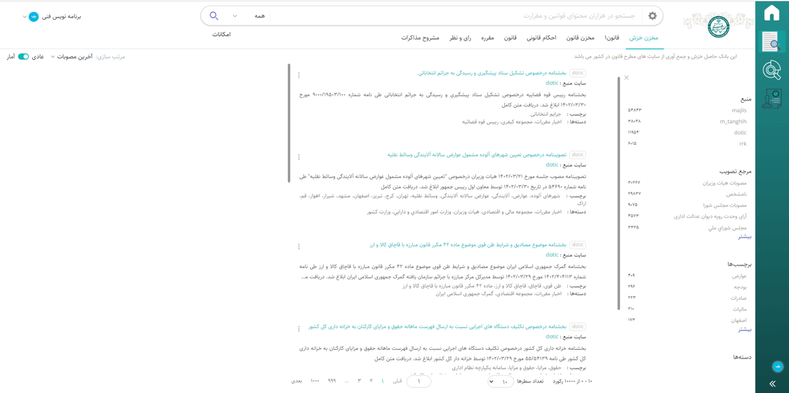Click the small blue chat bubble icon

pos(778,367)
